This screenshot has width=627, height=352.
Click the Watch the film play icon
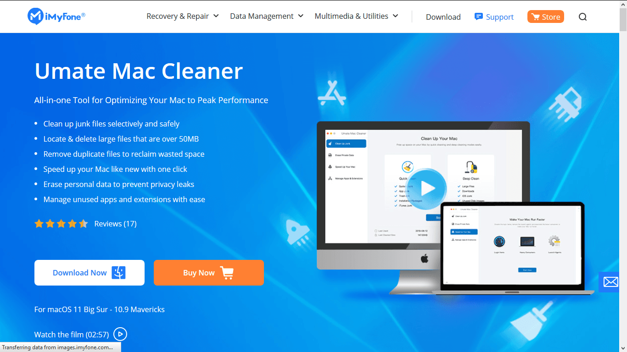click(x=120, y=334)
